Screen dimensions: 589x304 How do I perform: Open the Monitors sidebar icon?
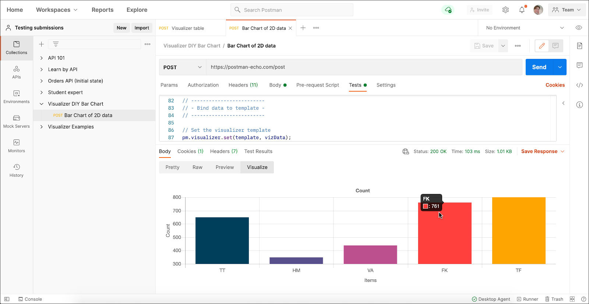click(x=17, y=146)
